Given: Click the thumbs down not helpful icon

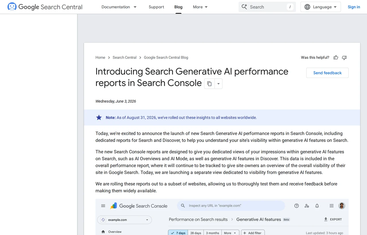Looking at the screenshot, I should coord(344,58).
